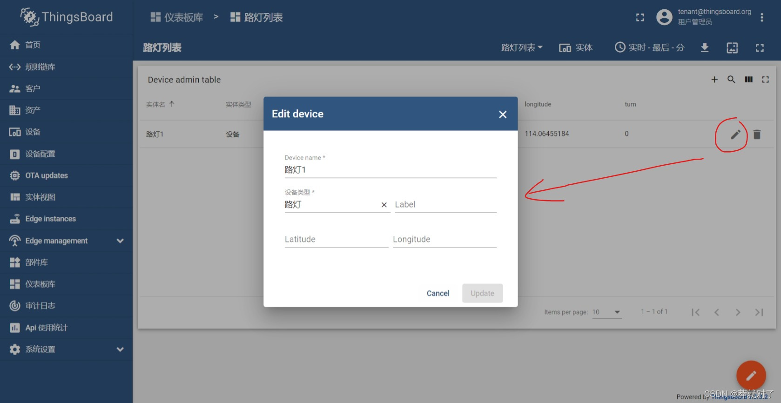Viewport: 781px width, 403px height.
Task: Open the 实时 - 最后 time window selector
Action: [x=650, y=47]
